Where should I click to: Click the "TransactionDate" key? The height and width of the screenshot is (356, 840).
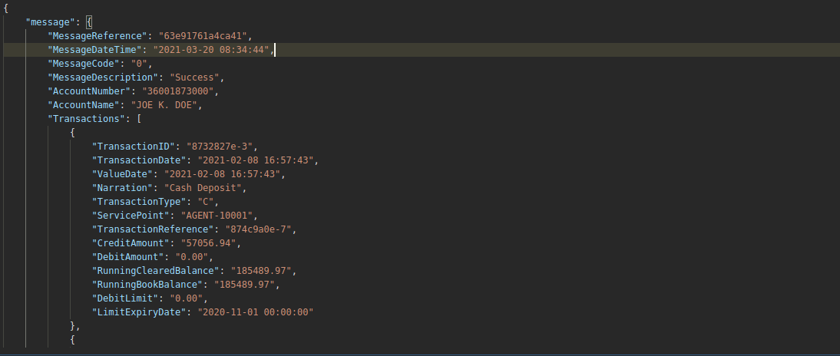(x=138, y=160)
